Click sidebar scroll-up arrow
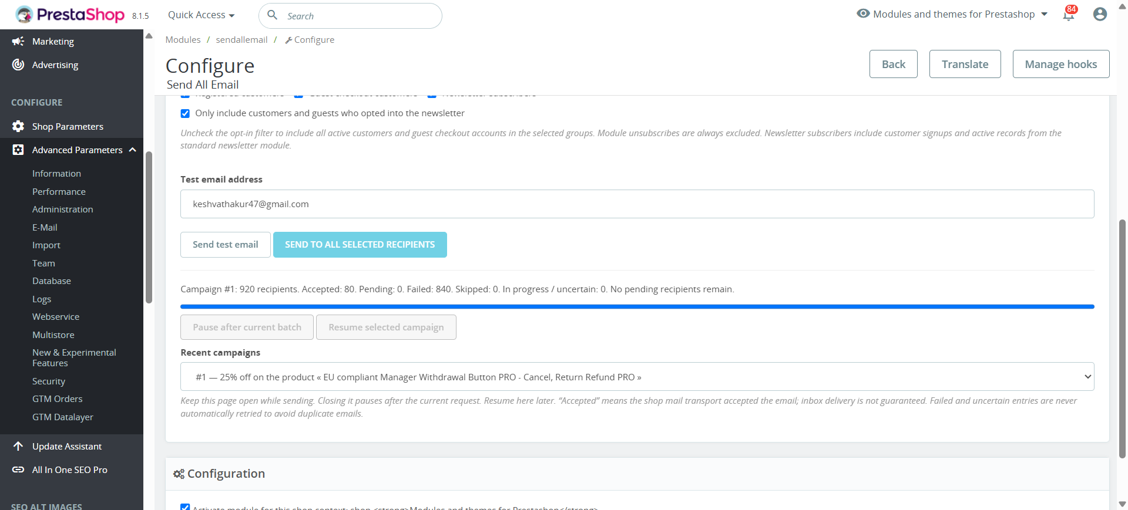 click(149, 36)
